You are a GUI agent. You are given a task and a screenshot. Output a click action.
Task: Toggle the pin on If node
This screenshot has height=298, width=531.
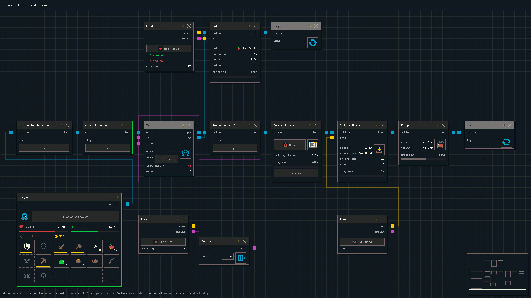183,125
